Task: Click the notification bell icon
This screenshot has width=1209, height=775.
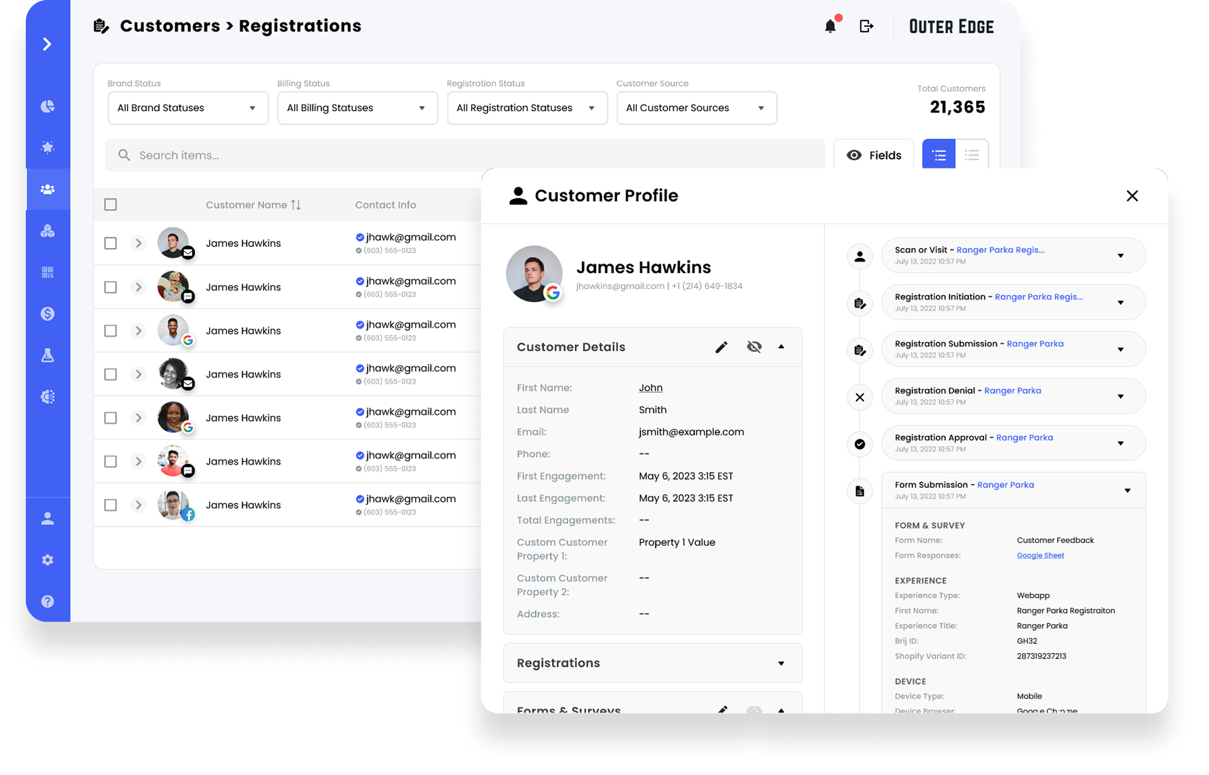Action: pyautogui.click(x=830, y=26)
